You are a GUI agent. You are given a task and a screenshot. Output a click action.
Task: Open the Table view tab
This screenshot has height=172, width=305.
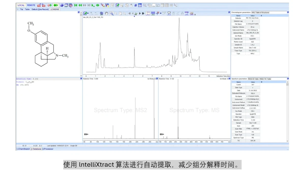[27, 9]
